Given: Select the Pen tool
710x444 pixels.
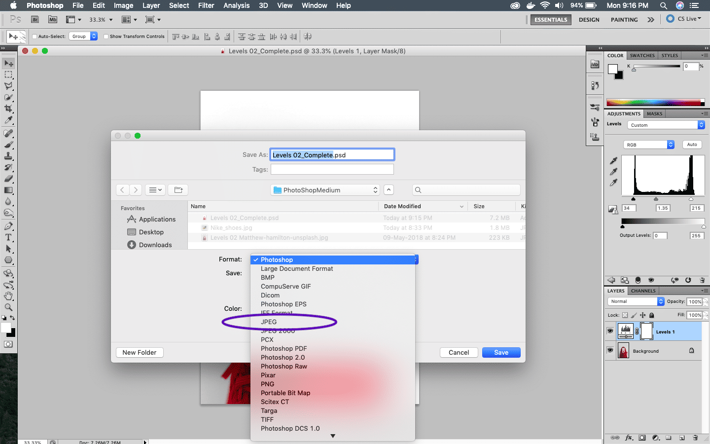Looking at the screenshot, I should click(x=8, y=226).
